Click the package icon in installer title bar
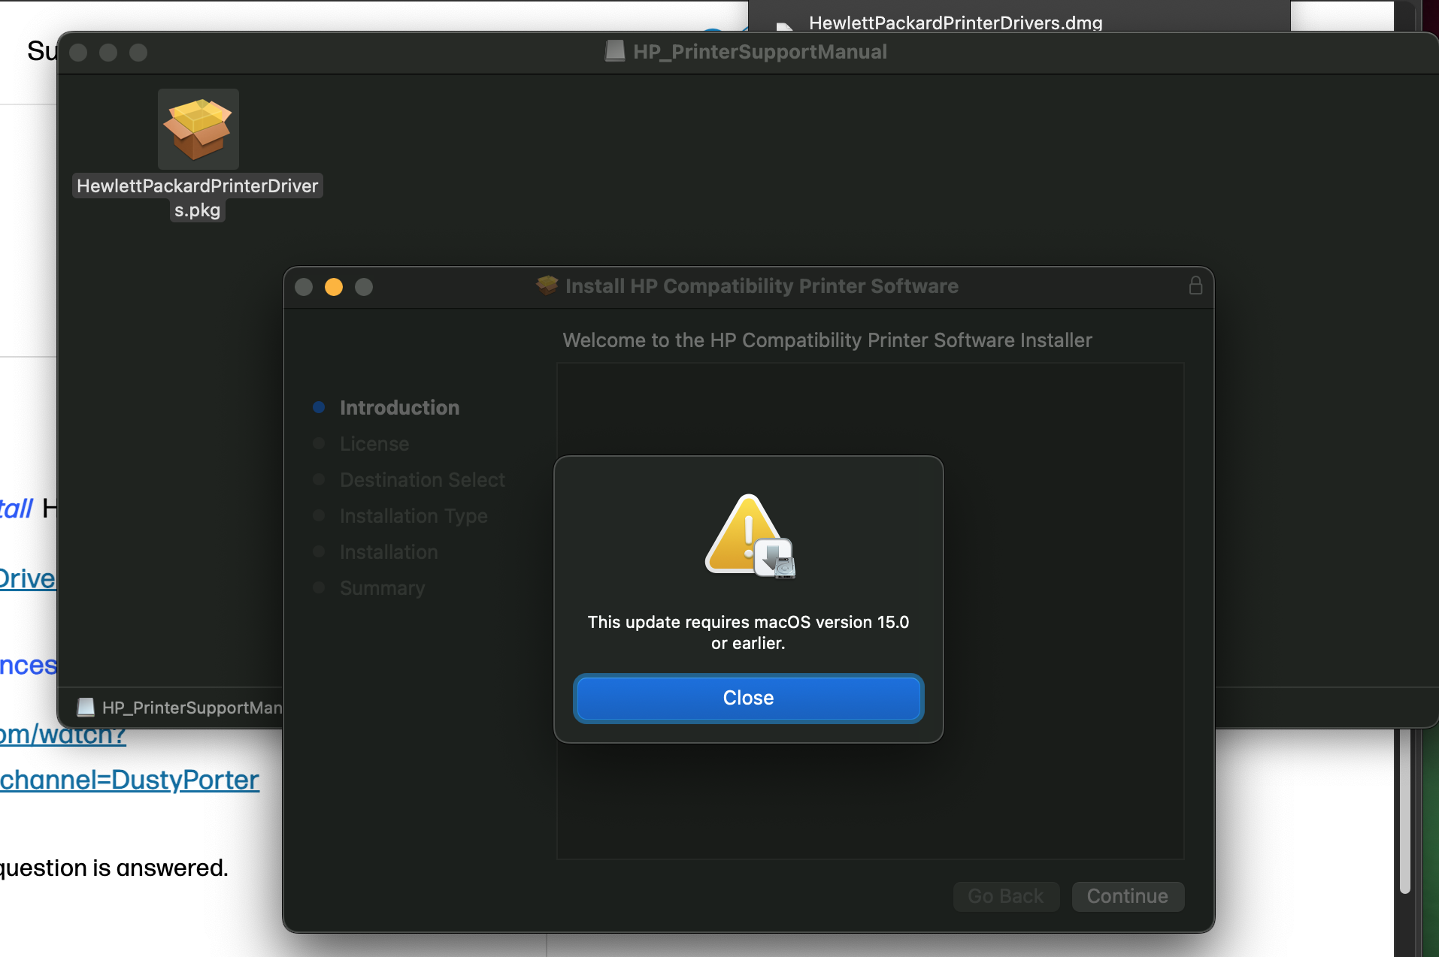The width and height of the screenshot is (1439, 957). click(x=547, y=285)
